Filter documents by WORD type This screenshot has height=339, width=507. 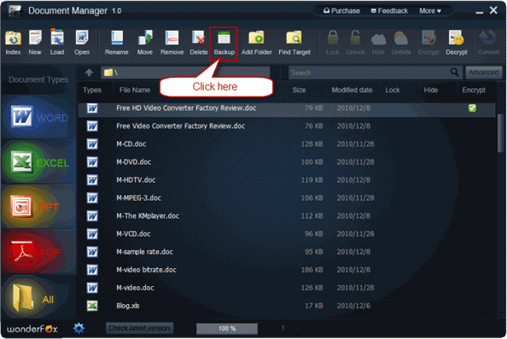pyautogui.click(x=38, y=116)
